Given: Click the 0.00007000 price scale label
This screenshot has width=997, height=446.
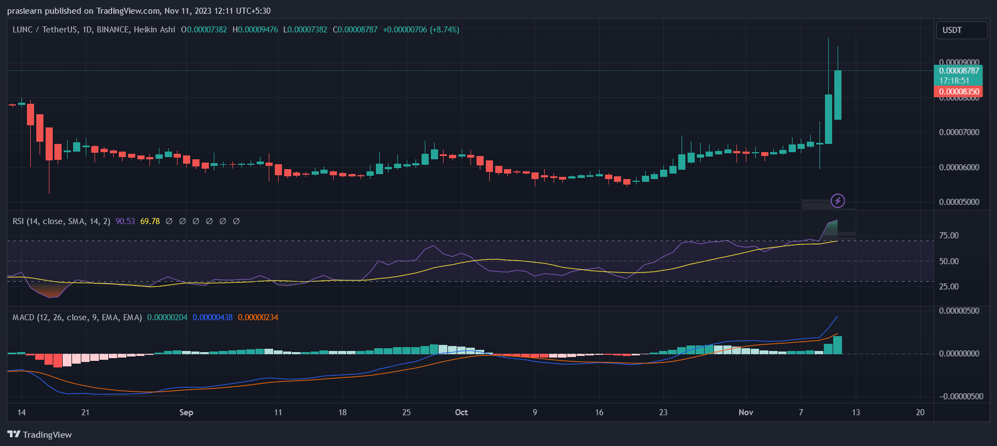Looking at the screenshot, I should pos(959,132).
